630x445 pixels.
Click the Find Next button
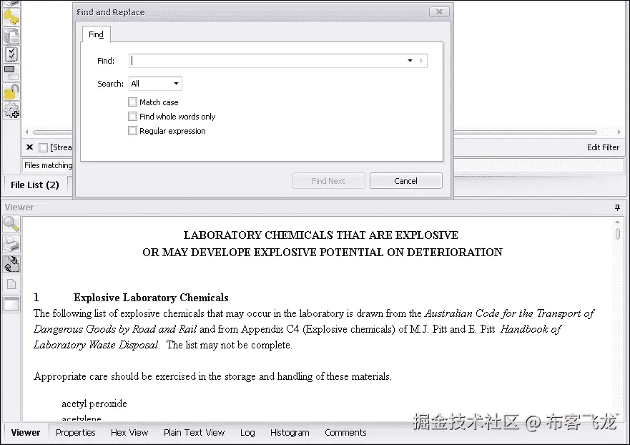329,181
